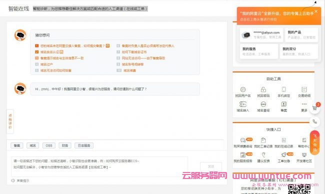Screen dimensions: 325x194
Task: Open suggested question 域名实名认证
Action: click(49, 52)
